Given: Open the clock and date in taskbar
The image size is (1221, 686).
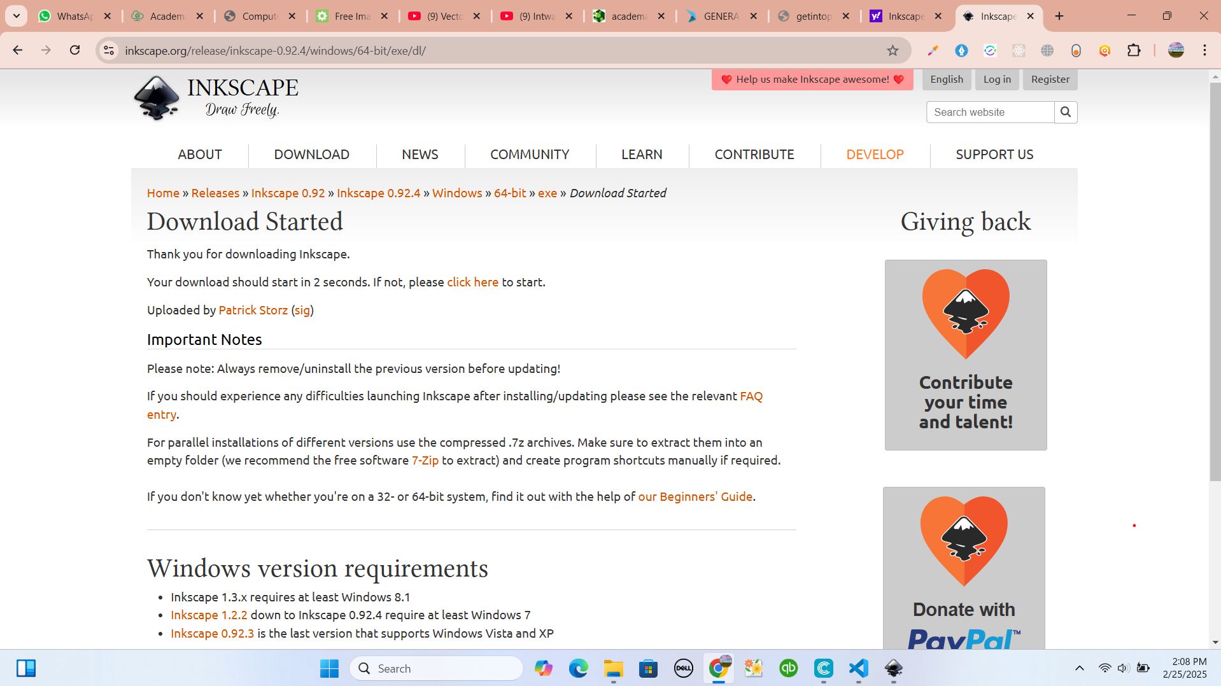Looking at the screenshot, I should tap(1184, 668).
